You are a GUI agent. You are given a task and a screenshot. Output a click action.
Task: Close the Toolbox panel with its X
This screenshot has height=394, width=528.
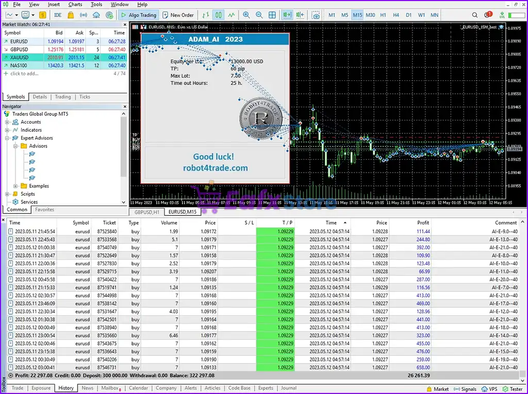(4, 220)
